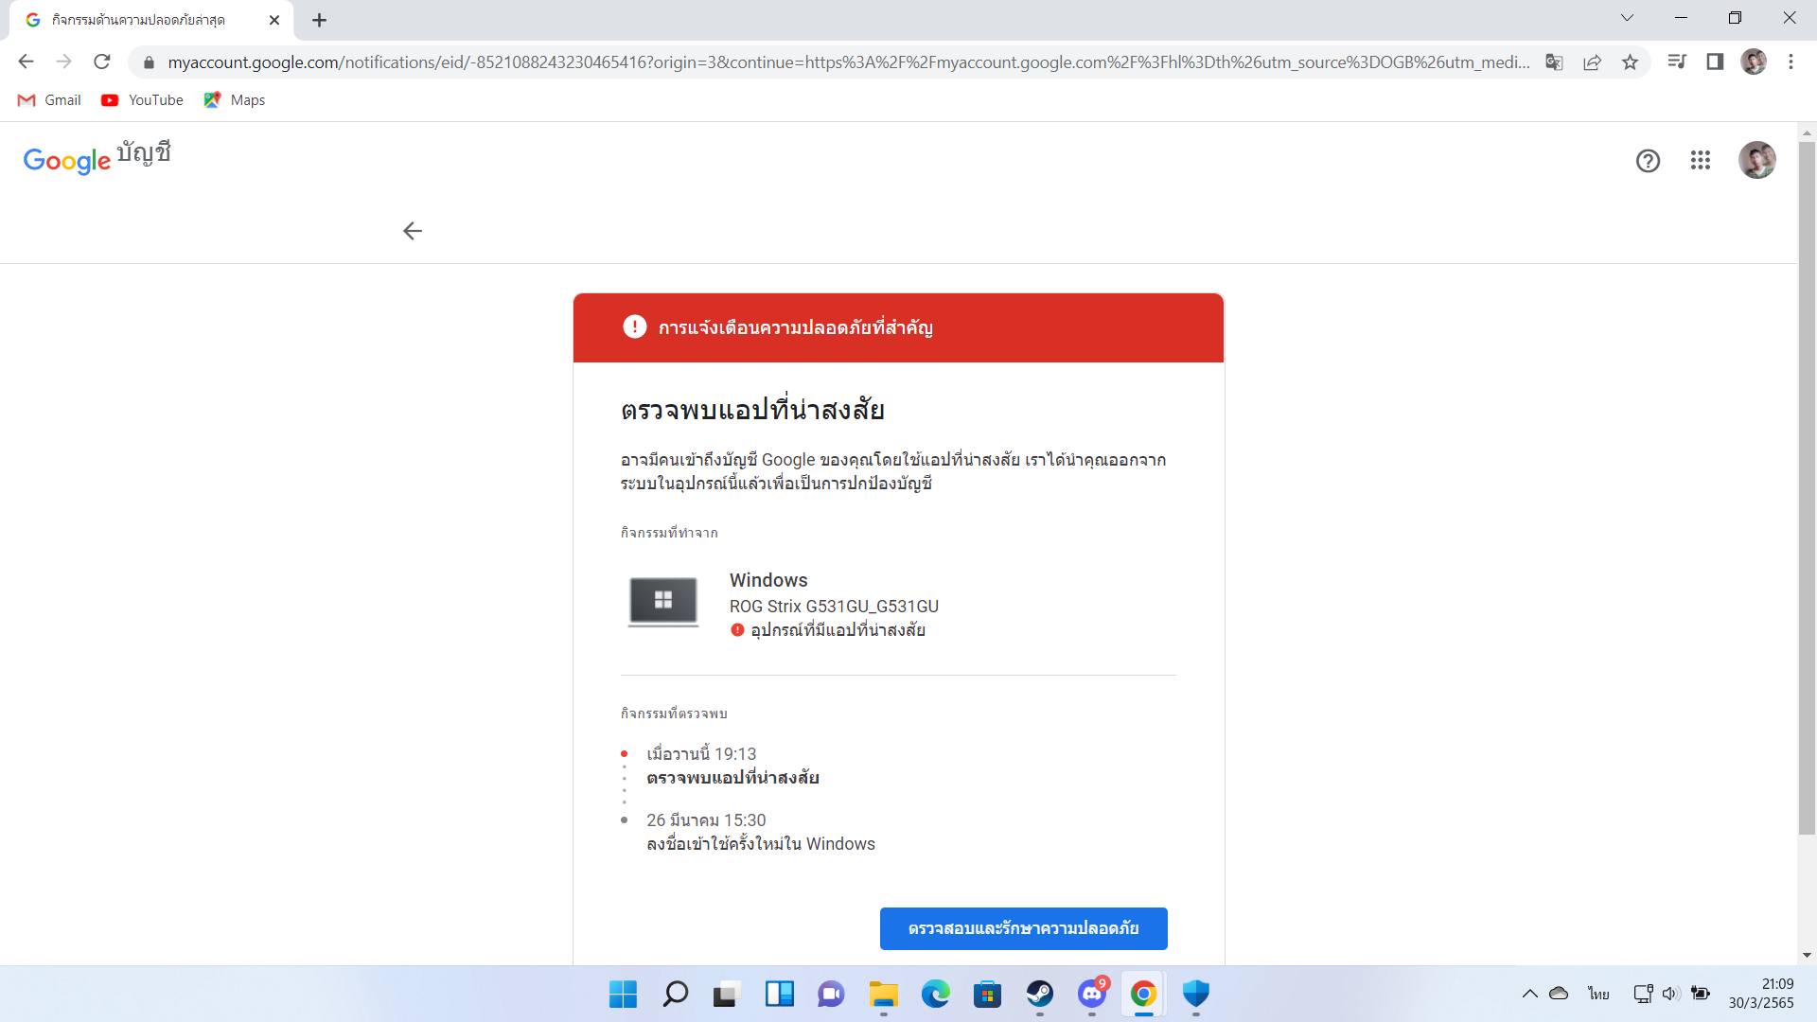Click Chrome icon on taskbar
This screenshot has height=1022, width=1817.
point(1143,994)
